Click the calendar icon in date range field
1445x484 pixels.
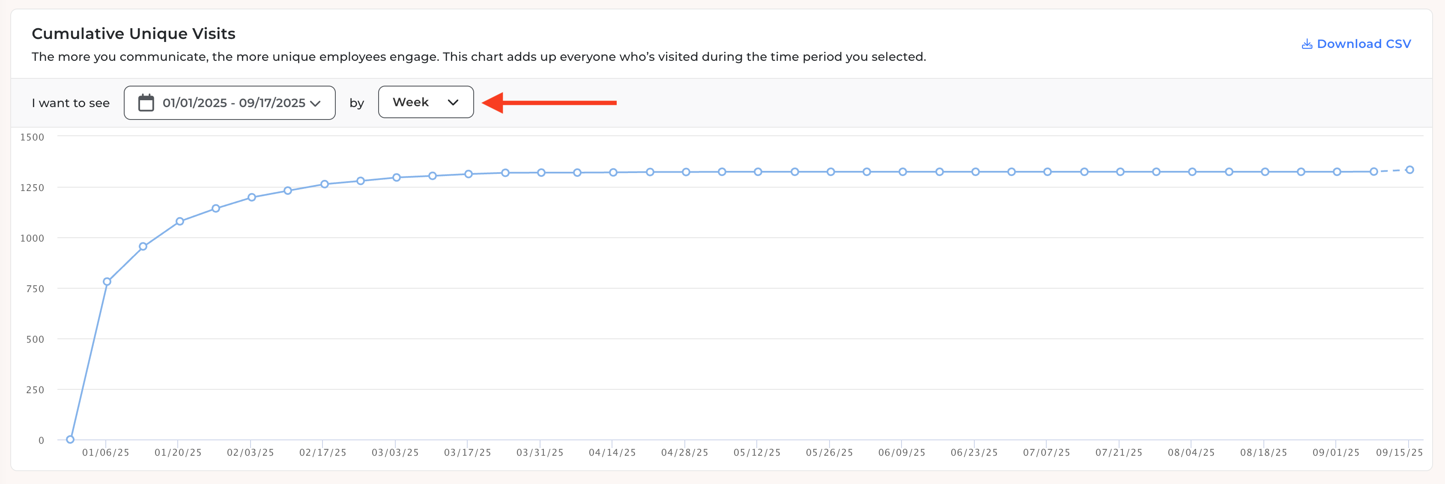point(146,103)
